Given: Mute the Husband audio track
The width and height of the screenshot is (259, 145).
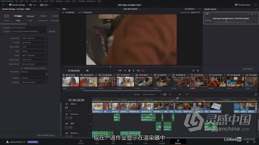Looking at the screenshot, I should [71, 118].
